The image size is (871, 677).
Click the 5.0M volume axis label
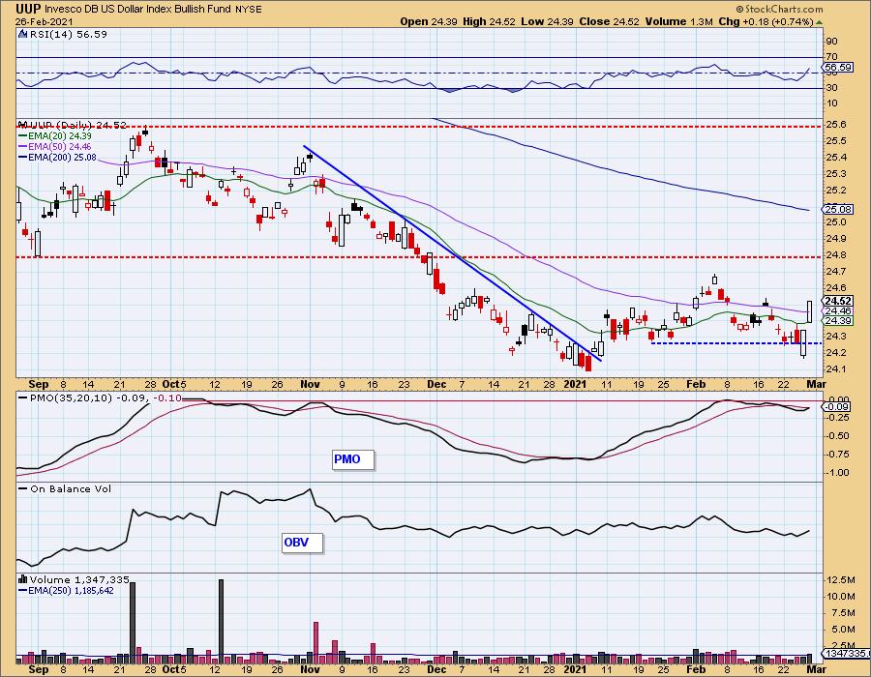[x=843, y=630]
